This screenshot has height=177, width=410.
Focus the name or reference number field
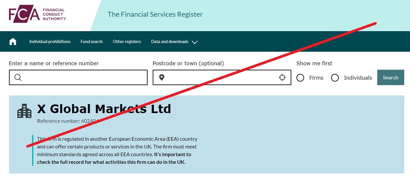click(78, 77)
